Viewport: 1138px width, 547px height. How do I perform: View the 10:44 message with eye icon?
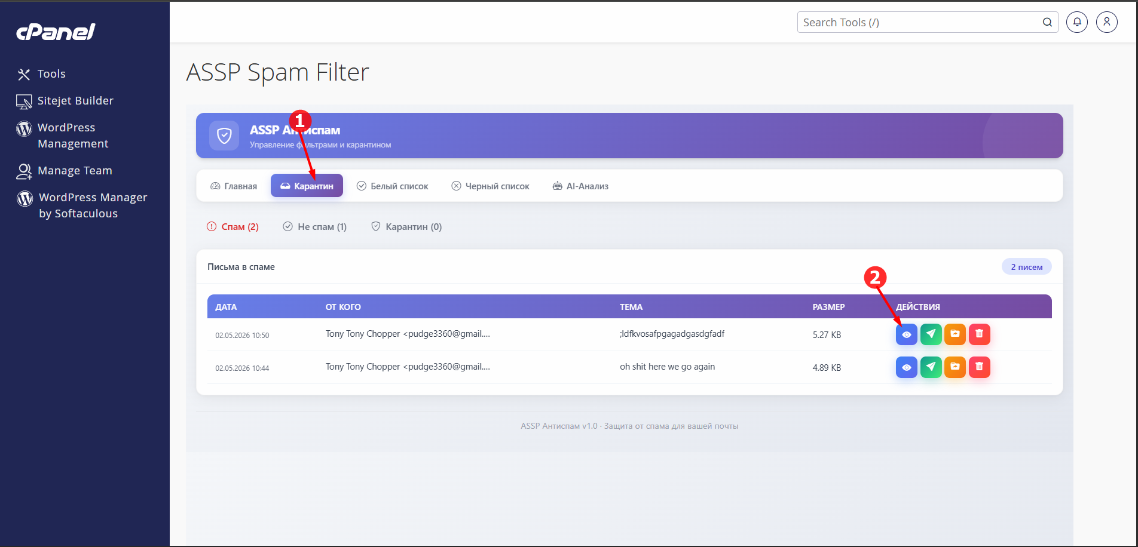(x=906, y=367)
